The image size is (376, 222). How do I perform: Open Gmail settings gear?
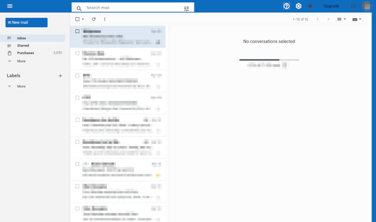pos(298,6)
